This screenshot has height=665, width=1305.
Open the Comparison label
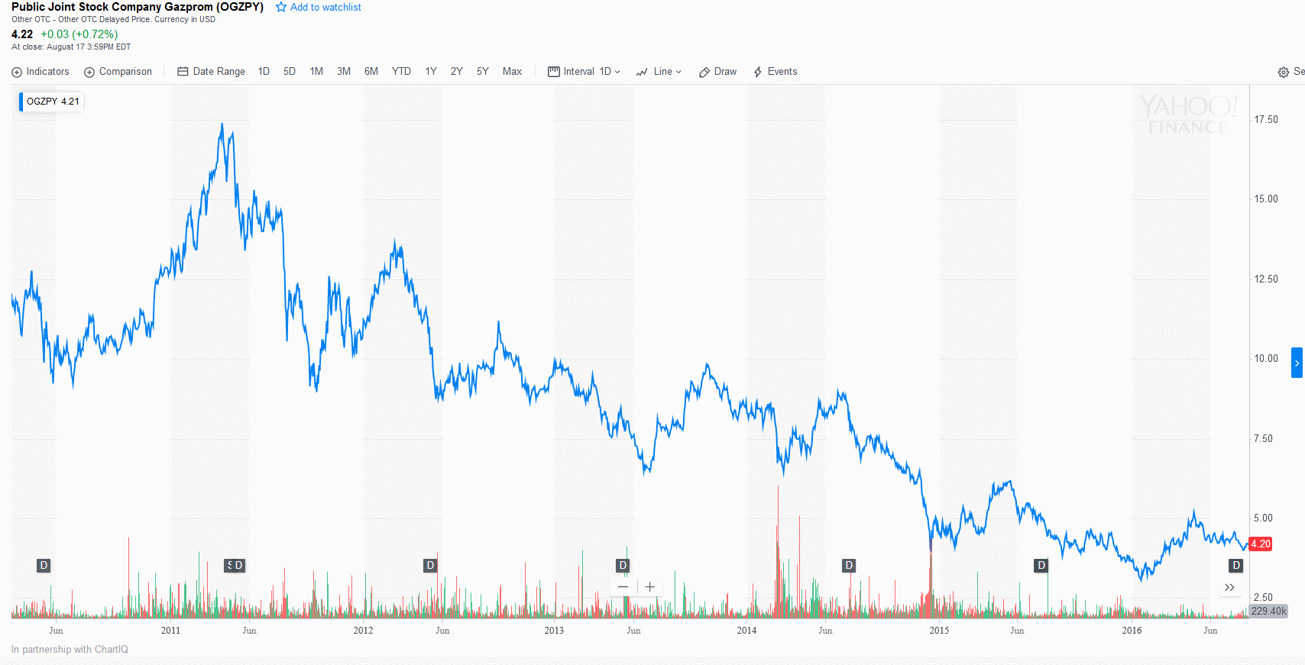(125, 72)
